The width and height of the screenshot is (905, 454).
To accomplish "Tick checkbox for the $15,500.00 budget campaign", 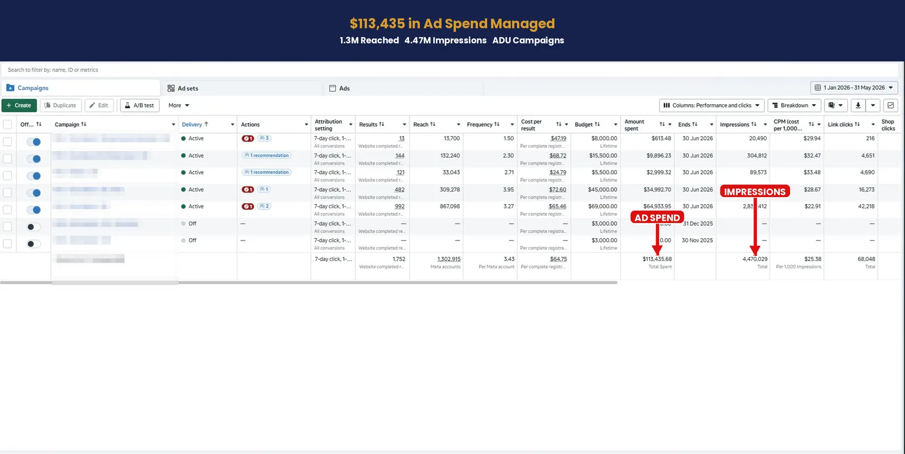I will pos(7,159).
